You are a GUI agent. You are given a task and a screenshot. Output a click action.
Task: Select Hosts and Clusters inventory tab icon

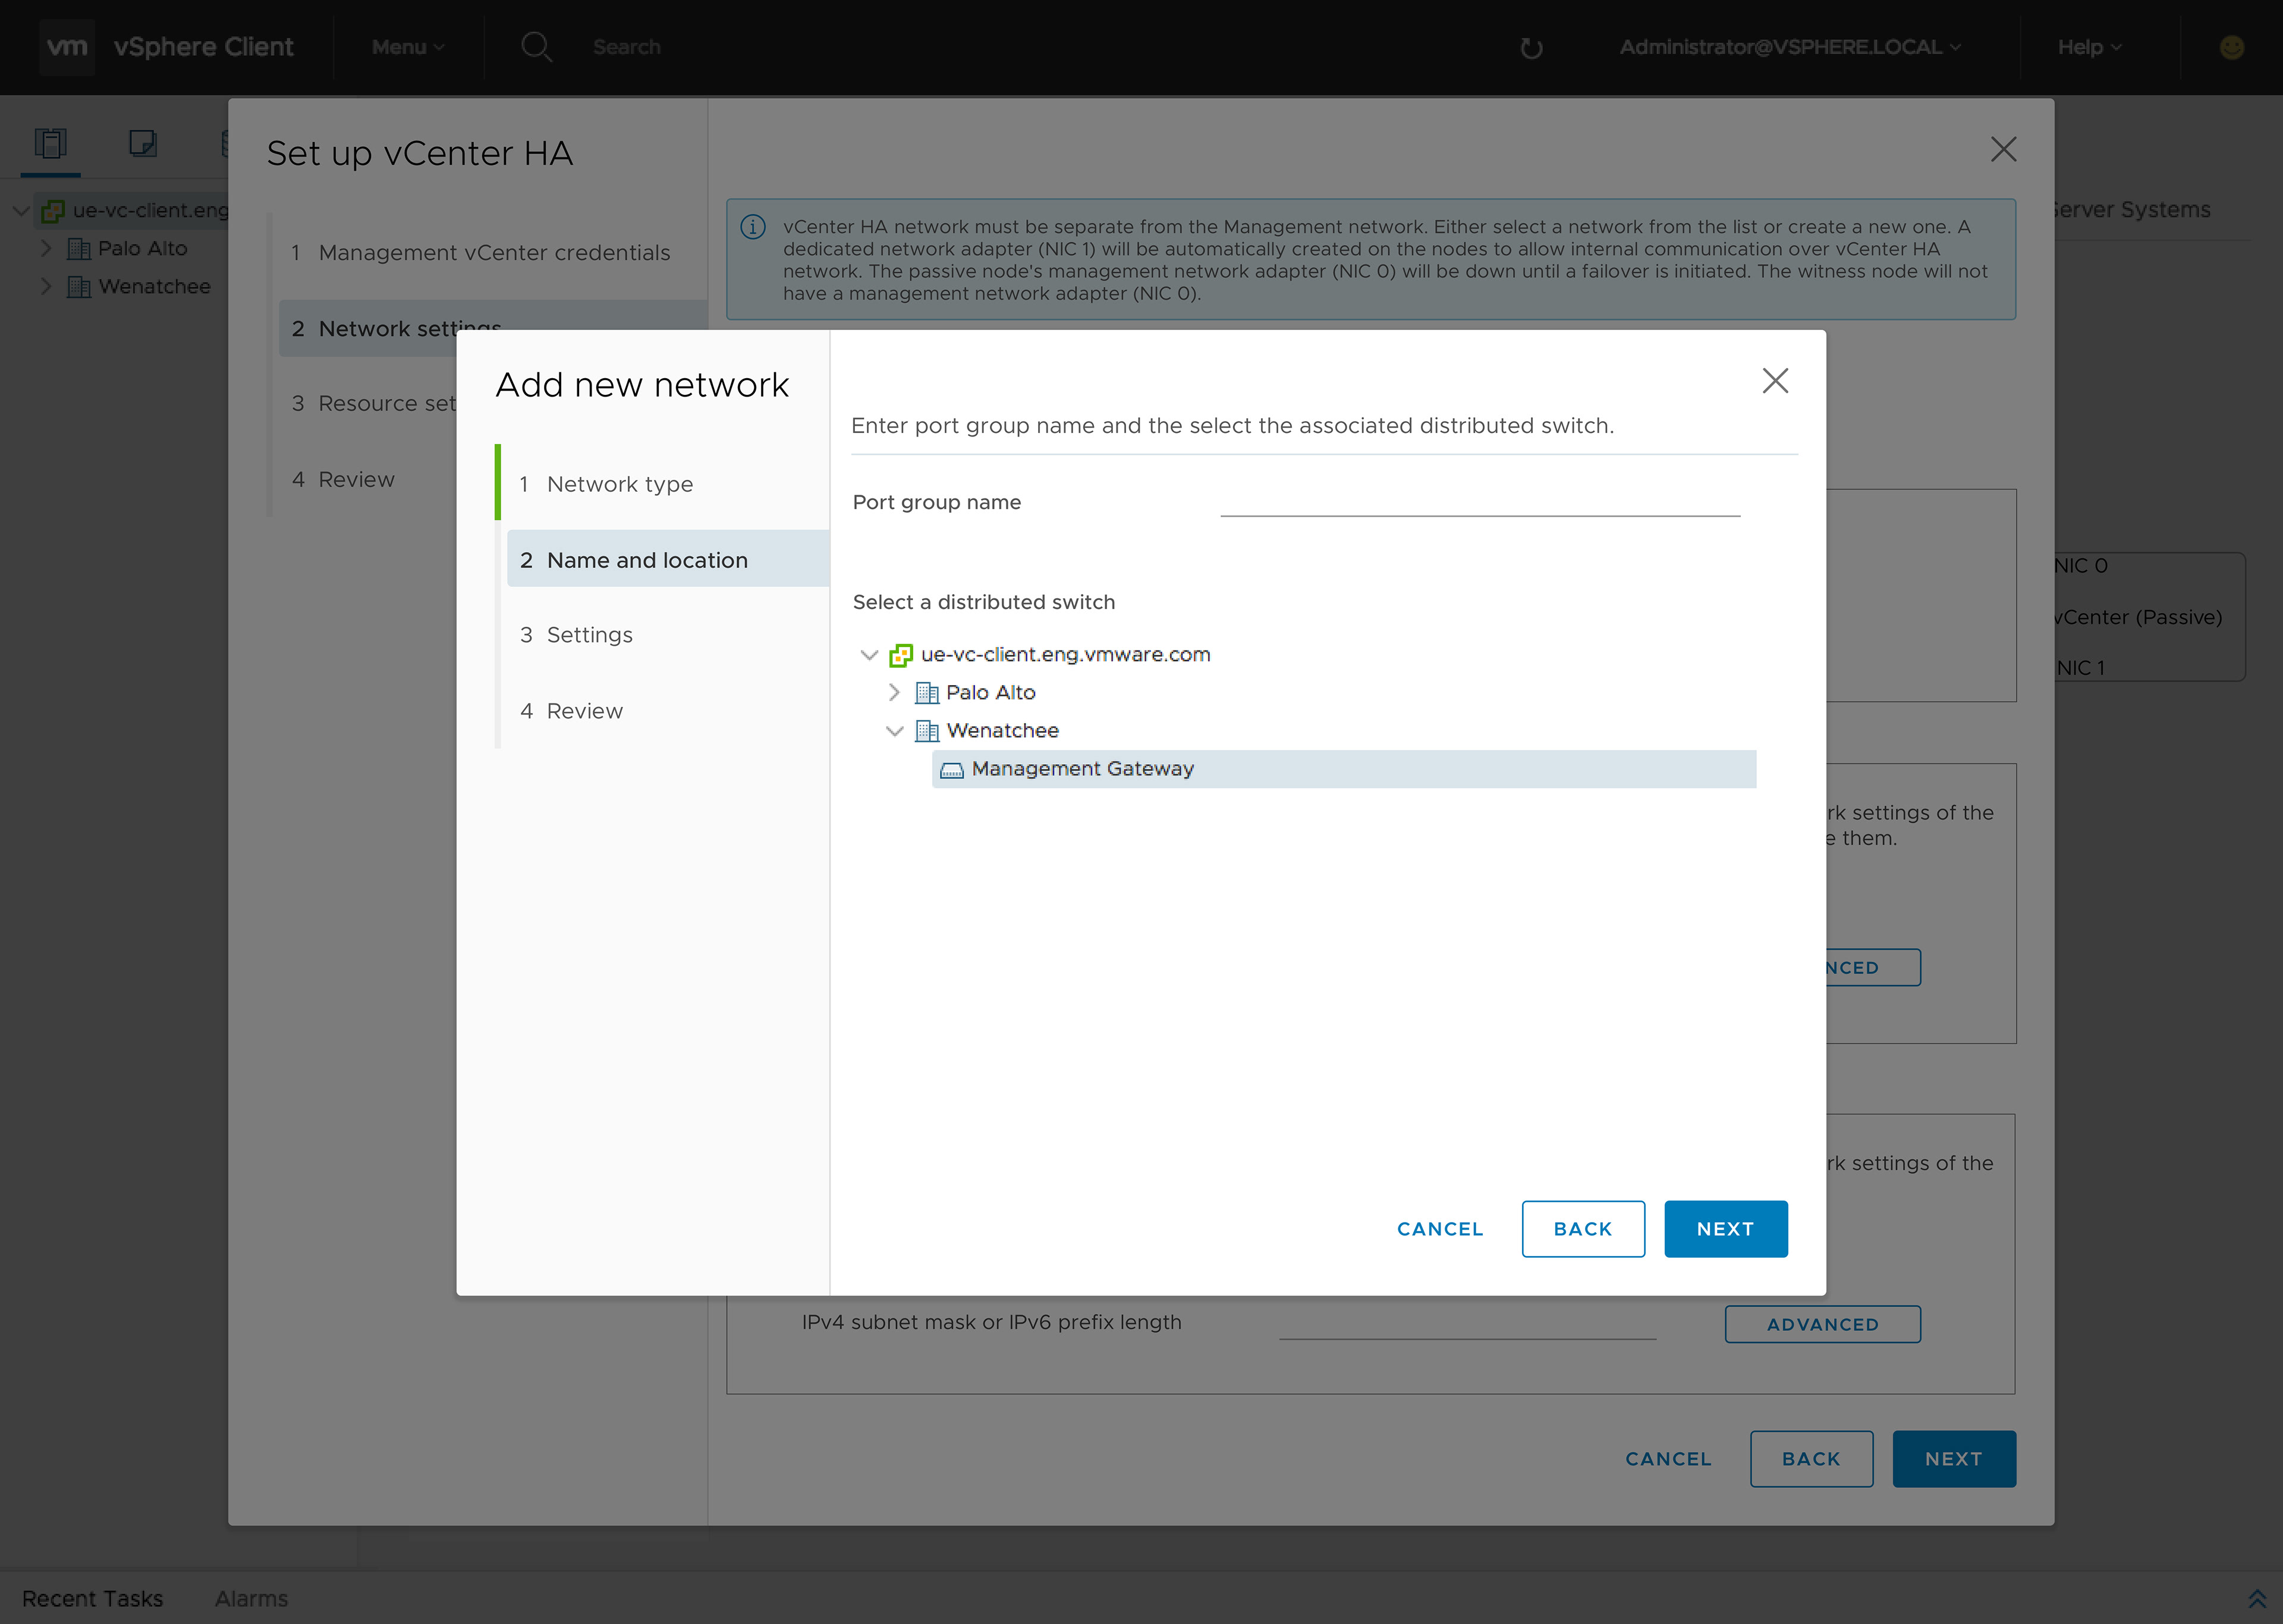(51, 143)
